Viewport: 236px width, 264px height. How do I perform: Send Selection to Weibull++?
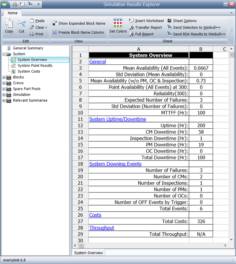194,27
